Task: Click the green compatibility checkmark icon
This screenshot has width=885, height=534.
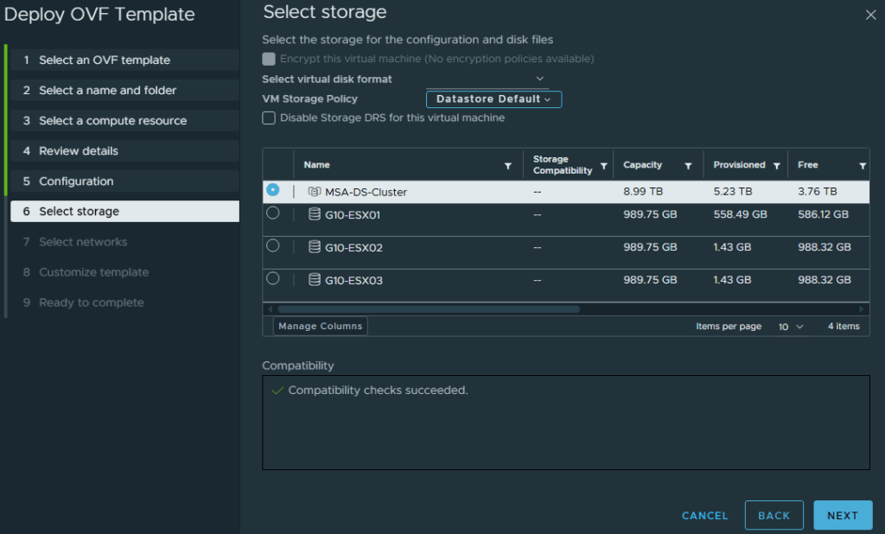Action: click(x=277, y=391)
